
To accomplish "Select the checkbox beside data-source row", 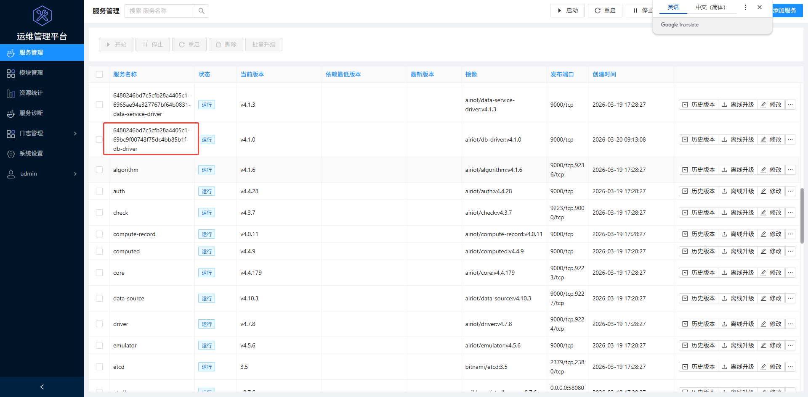I will point(99,298).
